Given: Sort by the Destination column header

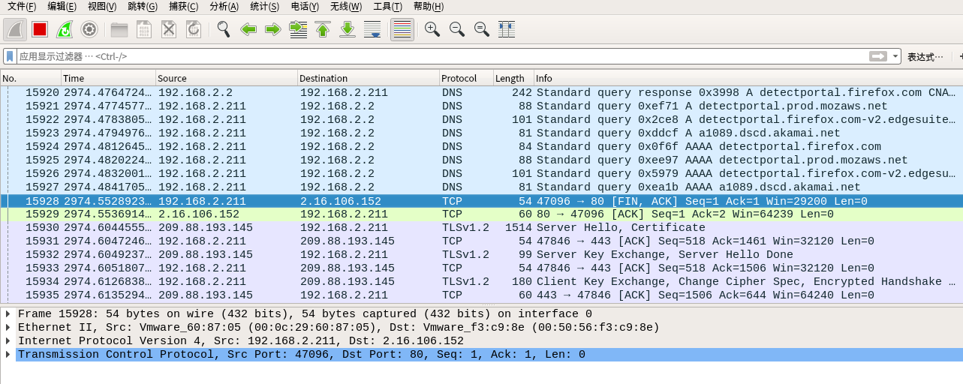Looking at the screenshot, I should coord(368,78).
